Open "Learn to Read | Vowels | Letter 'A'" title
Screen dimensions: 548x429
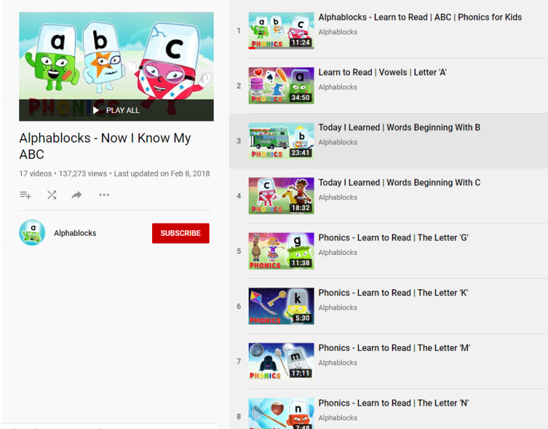point(382,73)
